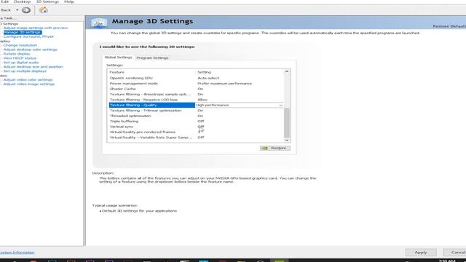Select Threaded optimization row
The width and height of the screenshot is (466, 262).
click(x=195, y=116)
